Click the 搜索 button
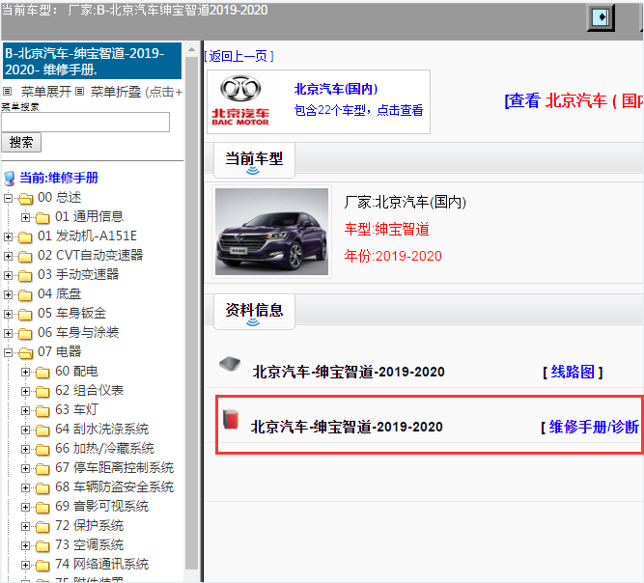The width and height of the screenshot is (644, 583). coord(21,143)
